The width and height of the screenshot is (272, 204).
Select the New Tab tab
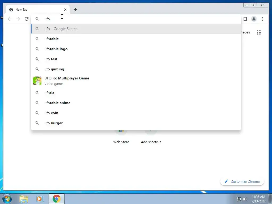point(38,10)
